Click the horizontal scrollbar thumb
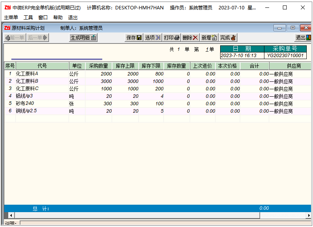 tap(138, 215)
